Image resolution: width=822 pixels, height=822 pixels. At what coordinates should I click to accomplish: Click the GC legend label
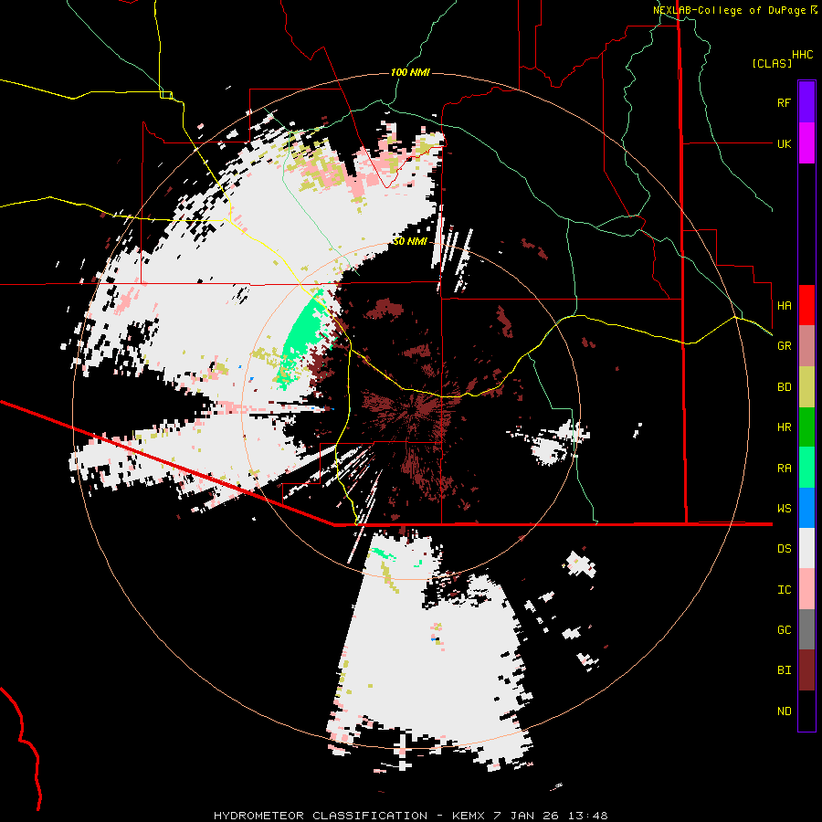pyautogui.click(x=784, y=630)
